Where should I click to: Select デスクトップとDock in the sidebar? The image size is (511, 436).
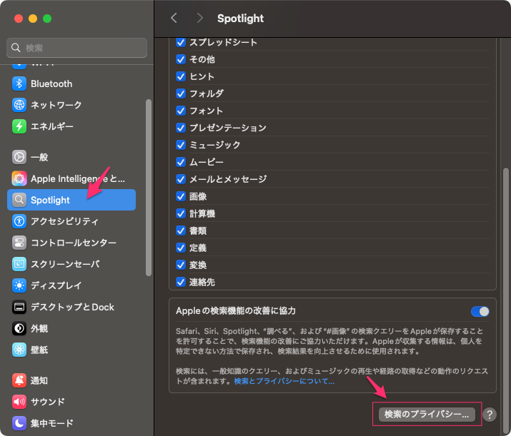pyautogui.click(x=71, y=307)
